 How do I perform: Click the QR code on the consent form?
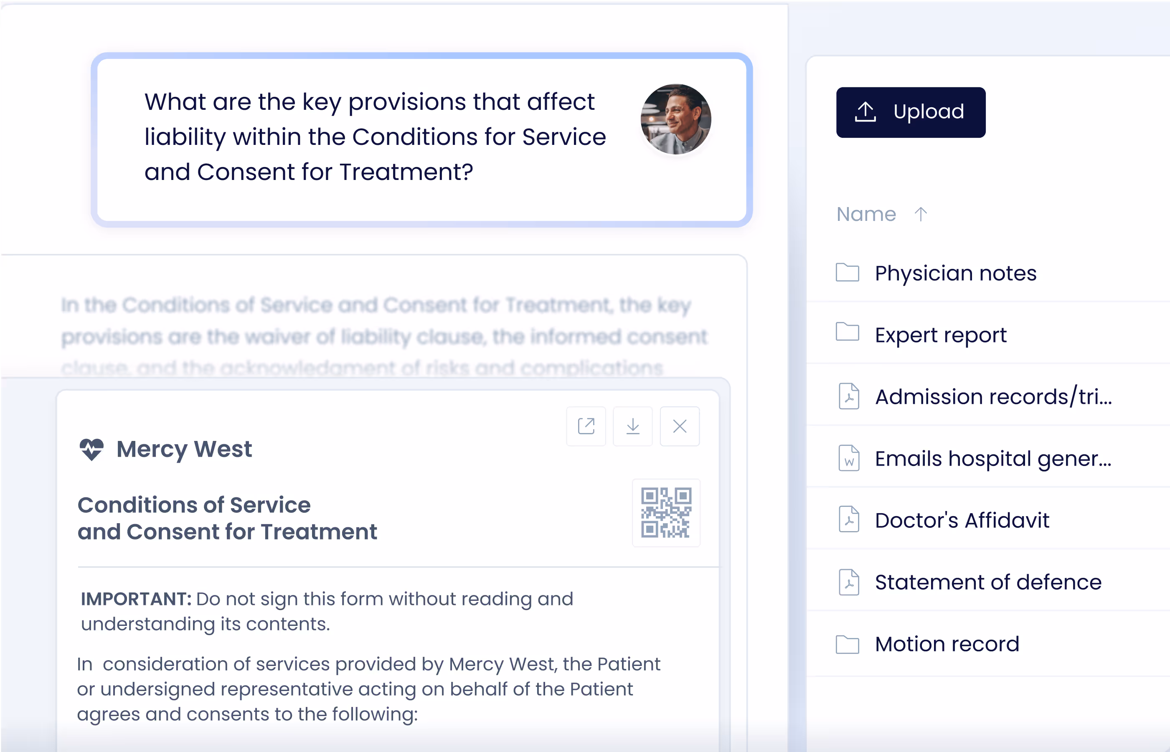[666, 513]
